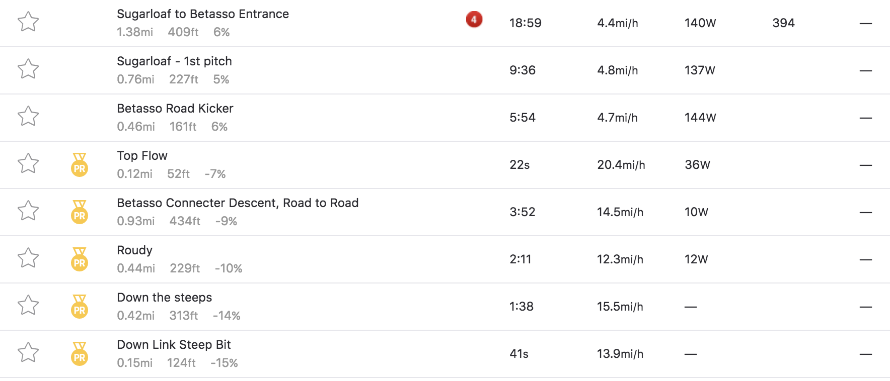Star the Down Link Steep Bit segment
The width and height of the screenshot is (890, 381).
28,352
